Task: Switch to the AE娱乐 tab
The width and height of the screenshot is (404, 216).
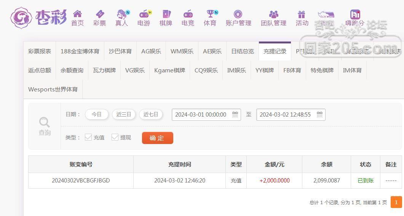Action: 212,51
